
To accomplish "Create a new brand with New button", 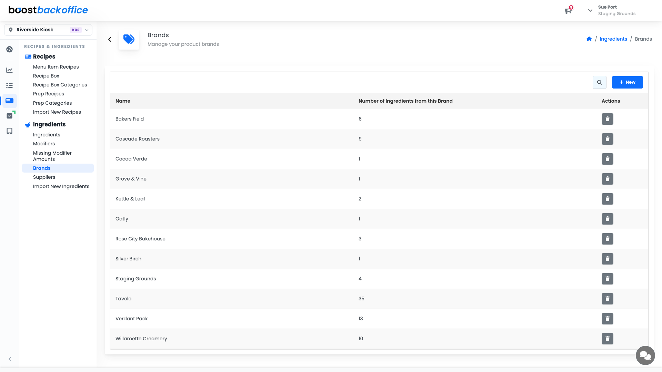I will (628, 82).
